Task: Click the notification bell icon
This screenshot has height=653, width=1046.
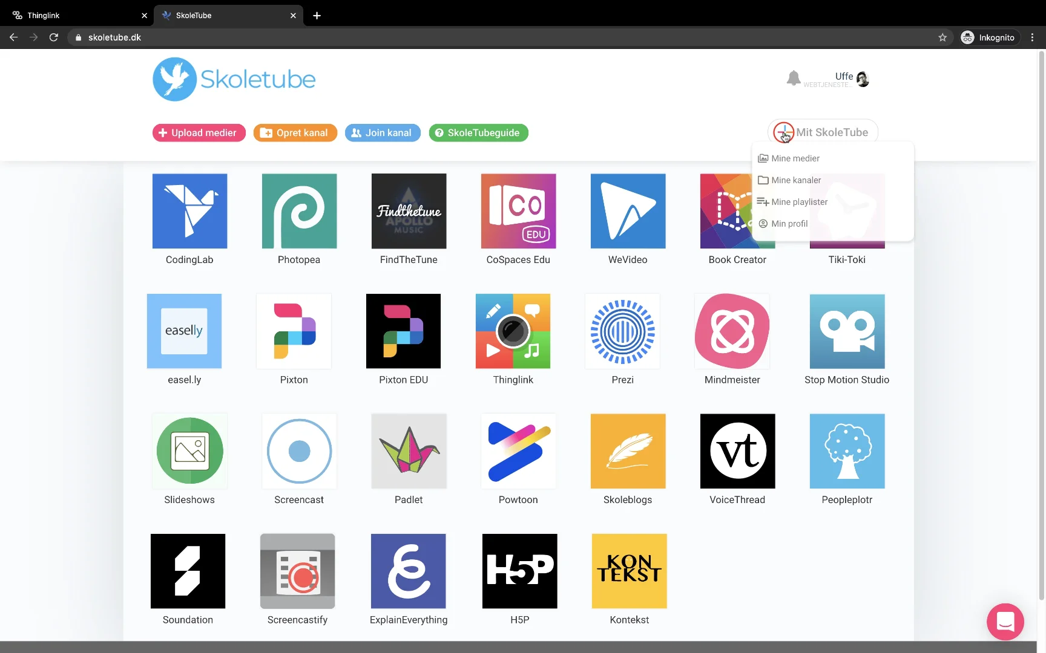Action: click(794, 77)
